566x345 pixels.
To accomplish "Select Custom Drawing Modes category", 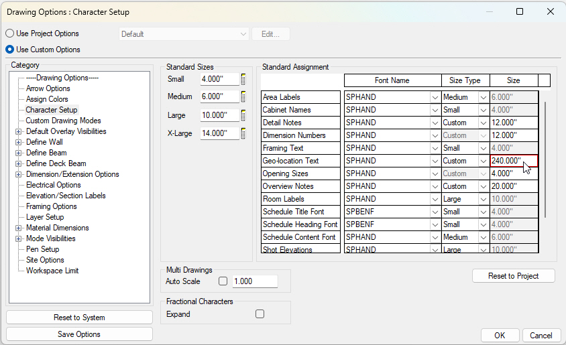I will (x=63, y=121).
